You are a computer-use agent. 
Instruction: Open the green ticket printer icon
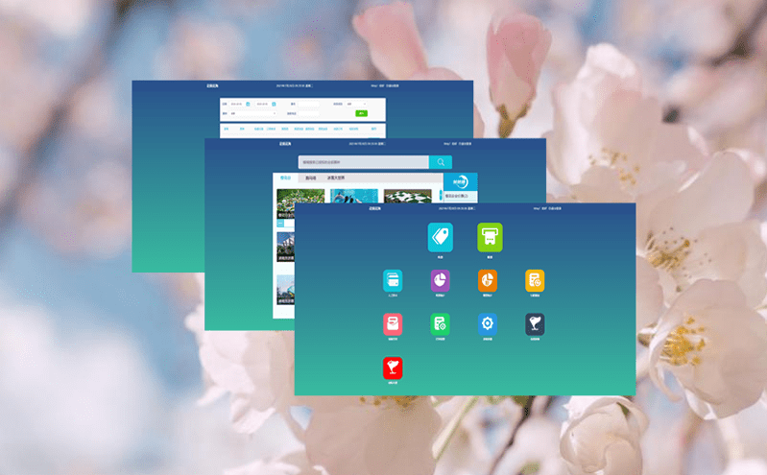(x=490, y=237)
